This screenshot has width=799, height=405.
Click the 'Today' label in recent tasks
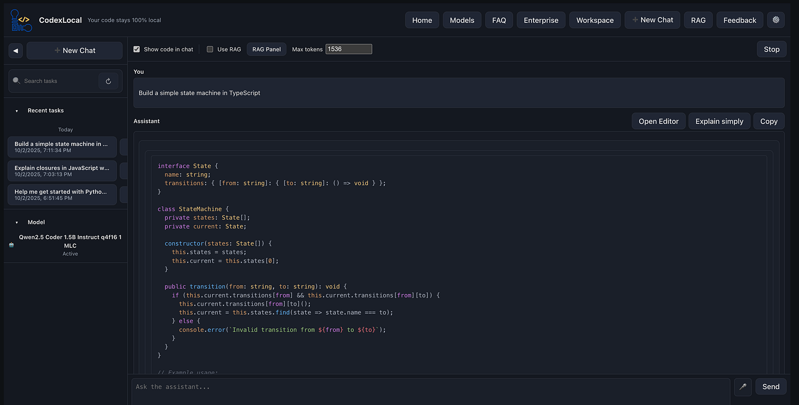click(x=66, y=130)
